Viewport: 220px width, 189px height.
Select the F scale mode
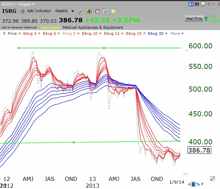202,184
